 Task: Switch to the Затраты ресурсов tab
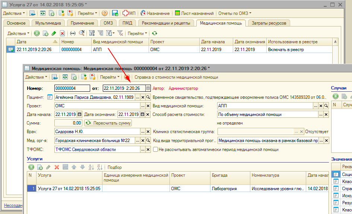pyautogui.click(x=269, y=23)
